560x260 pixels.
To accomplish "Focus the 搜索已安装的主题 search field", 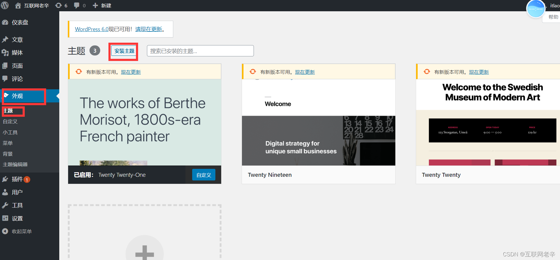I will pos(200,51).
